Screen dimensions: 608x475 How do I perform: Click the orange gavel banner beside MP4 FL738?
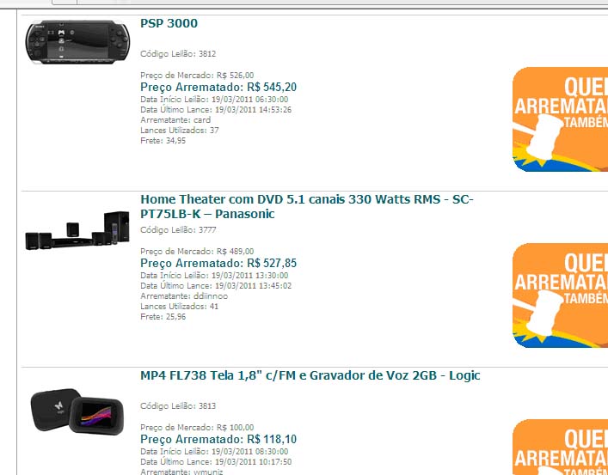tap(561, 448)
